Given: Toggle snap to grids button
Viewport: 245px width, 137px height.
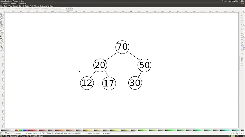Looking at the screenshot, I should 244,47.
